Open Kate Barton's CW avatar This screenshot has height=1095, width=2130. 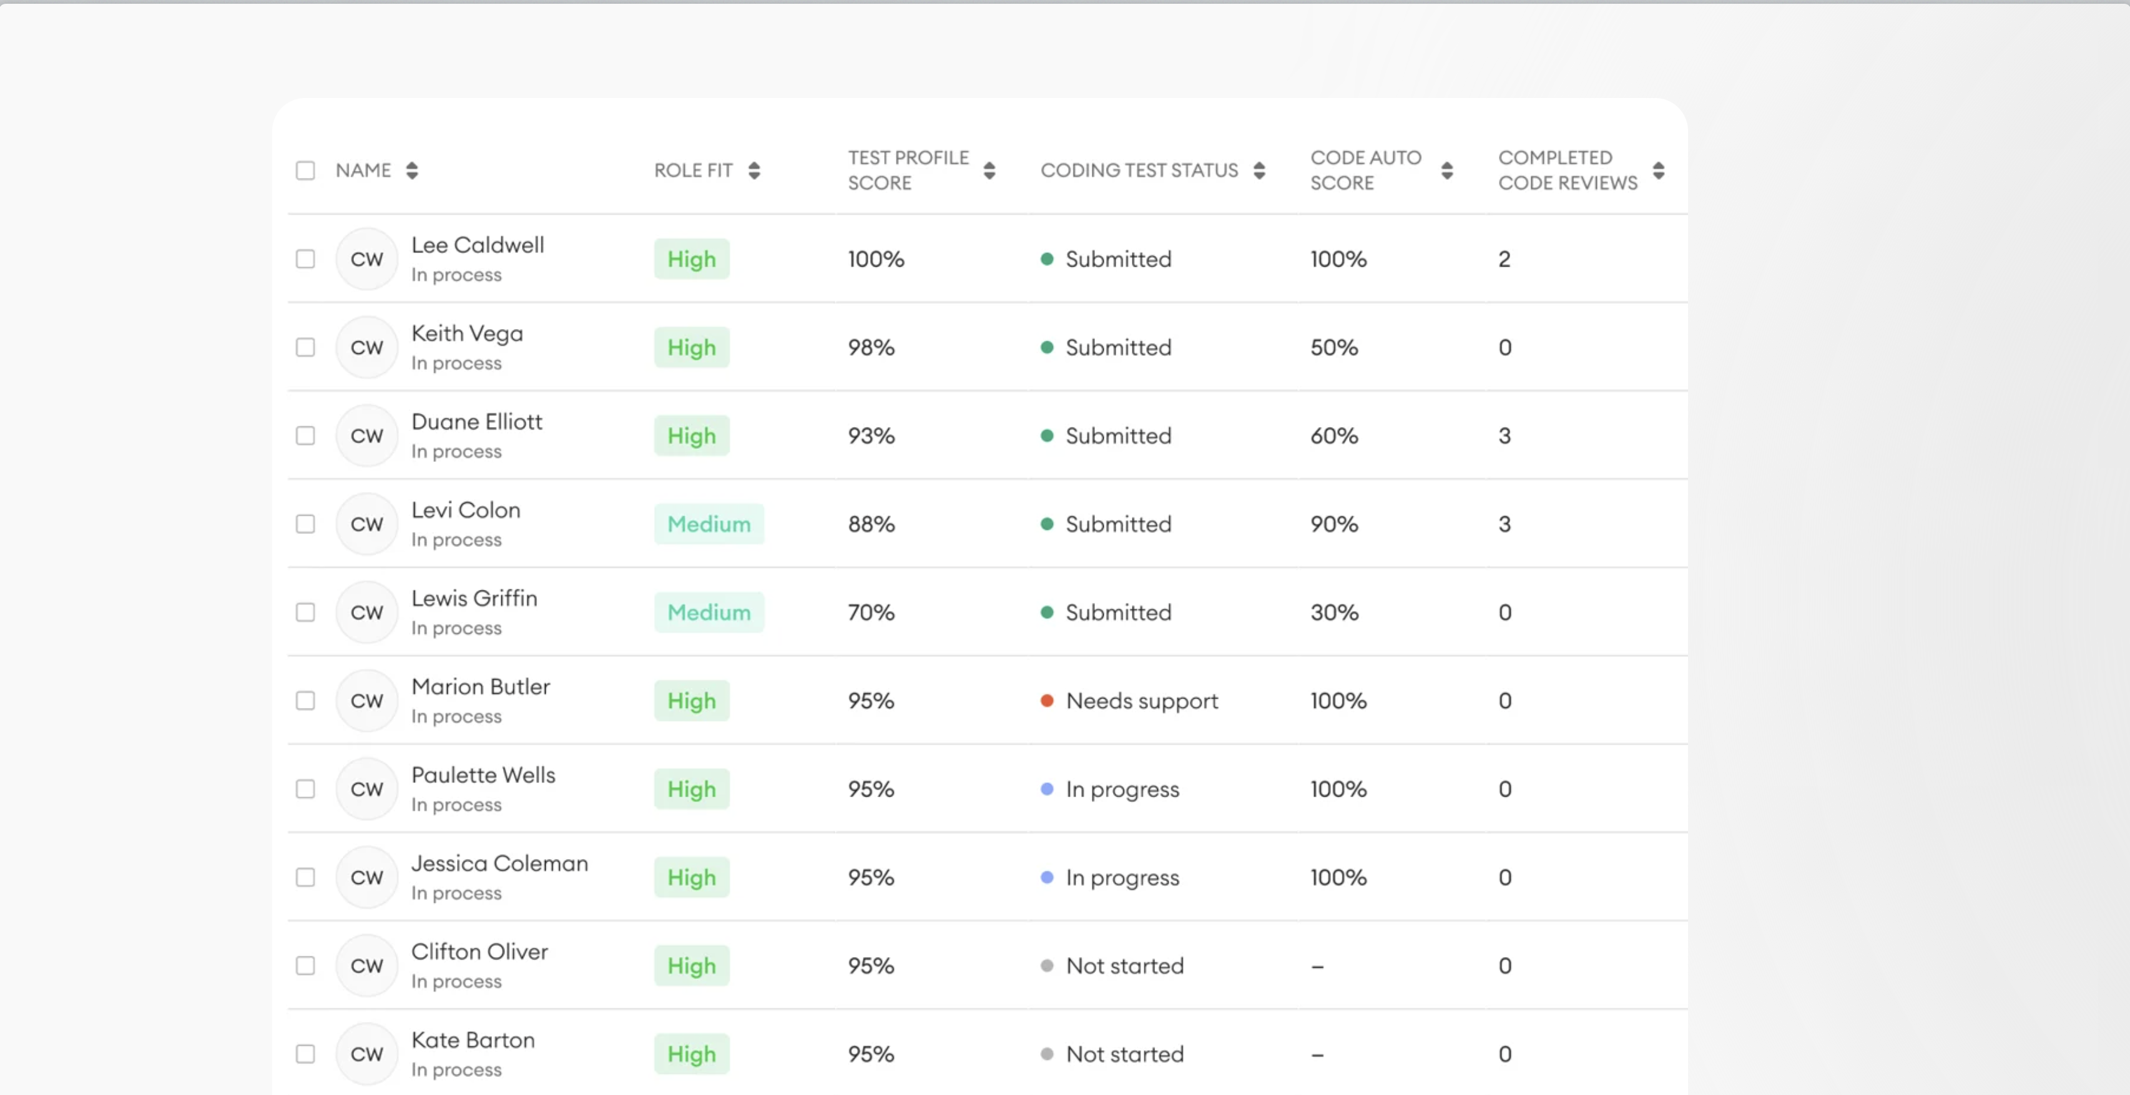(x=366, y=1054)
